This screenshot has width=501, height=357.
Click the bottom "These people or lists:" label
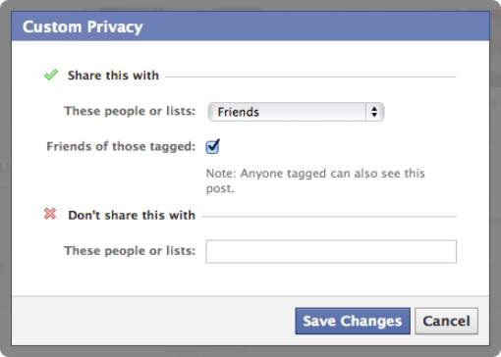pyautogui.click(x=130, y=251)
